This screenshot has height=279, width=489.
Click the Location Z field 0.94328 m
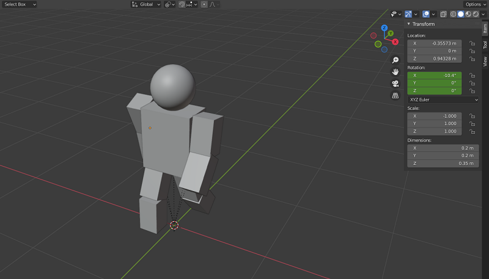pos(435,59)
